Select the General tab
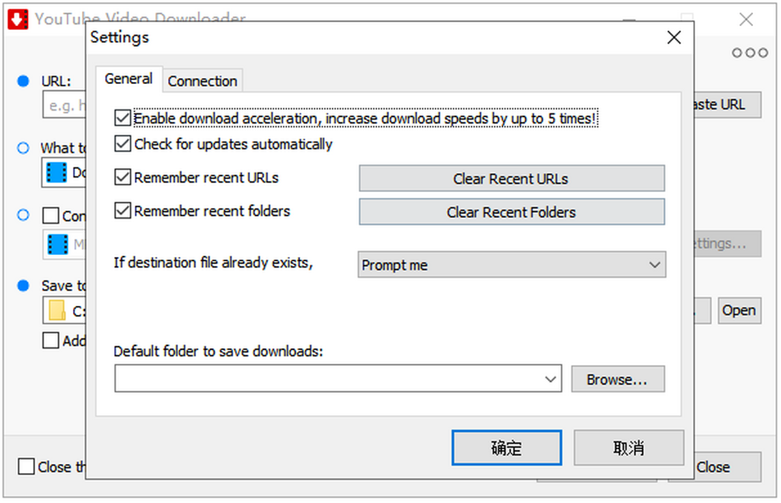Screen dimensions: 781x503 129,78
